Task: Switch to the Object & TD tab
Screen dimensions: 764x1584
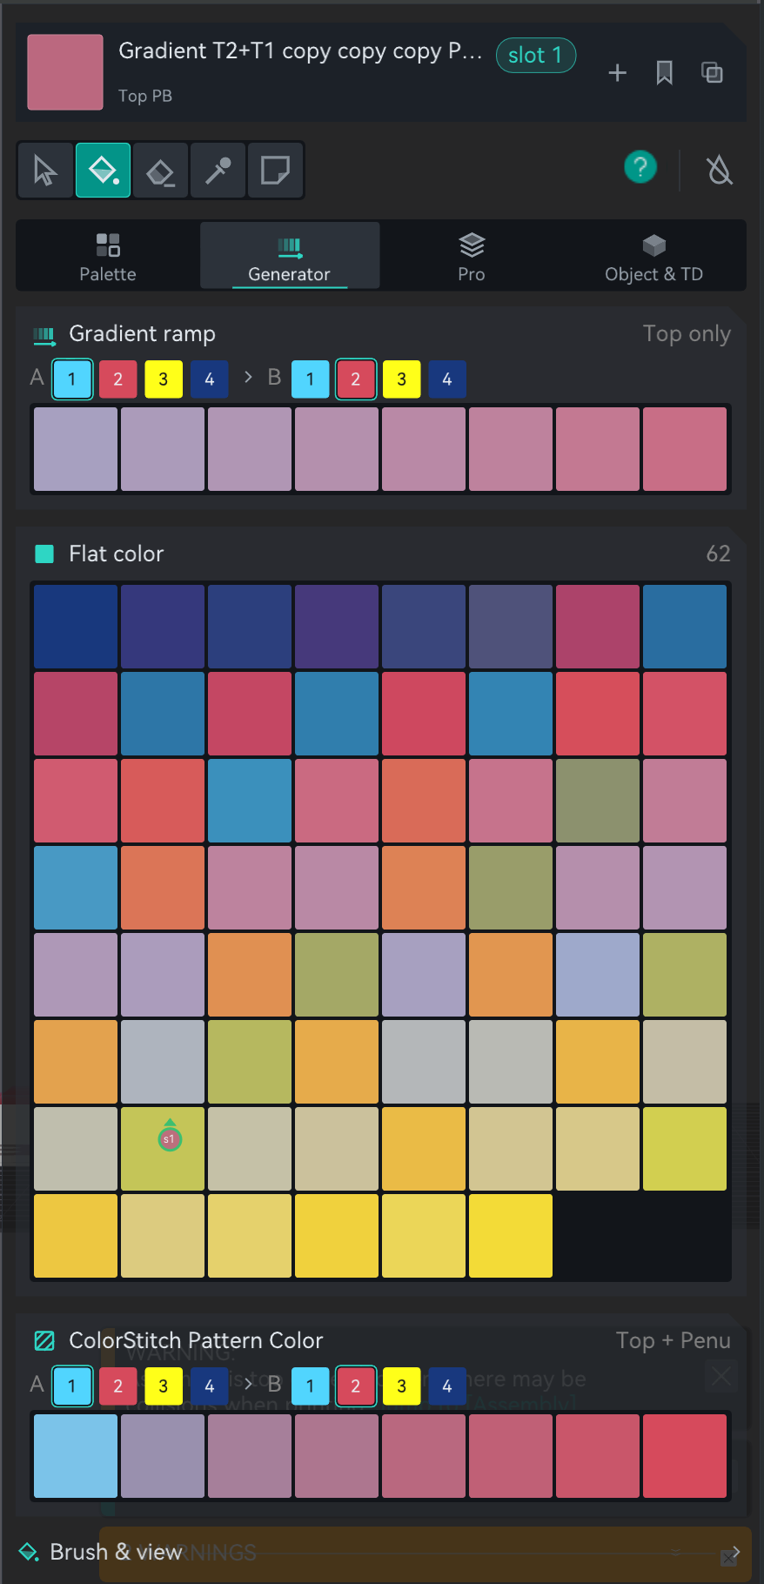Action: pyautogui.click(x=653, y=256)
